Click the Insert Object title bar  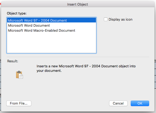point(77,4)
